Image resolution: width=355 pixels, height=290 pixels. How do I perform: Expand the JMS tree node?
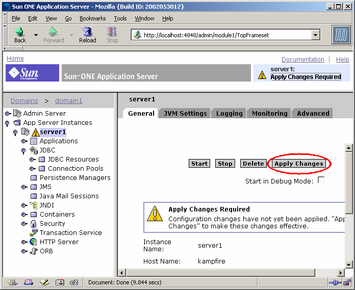(x=24, y=187)
